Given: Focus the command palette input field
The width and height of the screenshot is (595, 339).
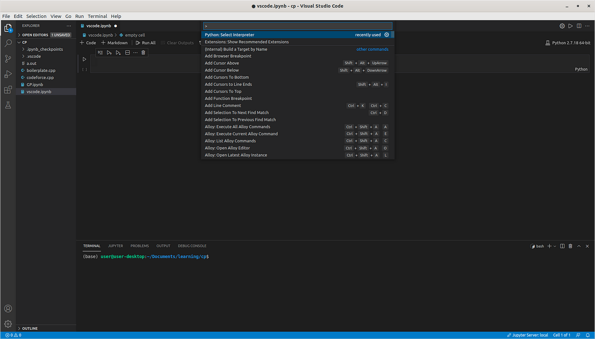Looking at the screenshot, I should click(297, 26).
